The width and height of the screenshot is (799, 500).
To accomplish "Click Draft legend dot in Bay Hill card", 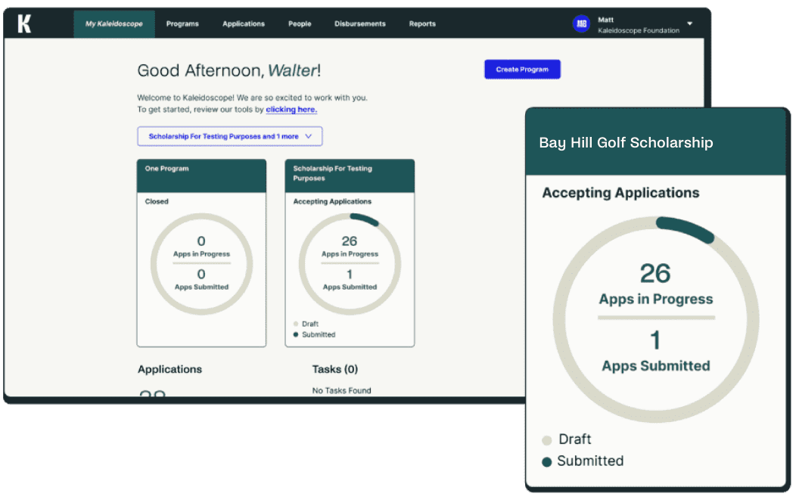I will tap(547, 440).
